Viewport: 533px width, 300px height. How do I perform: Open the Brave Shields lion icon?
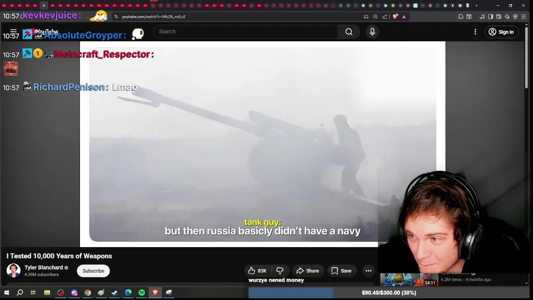coord(395,17)
